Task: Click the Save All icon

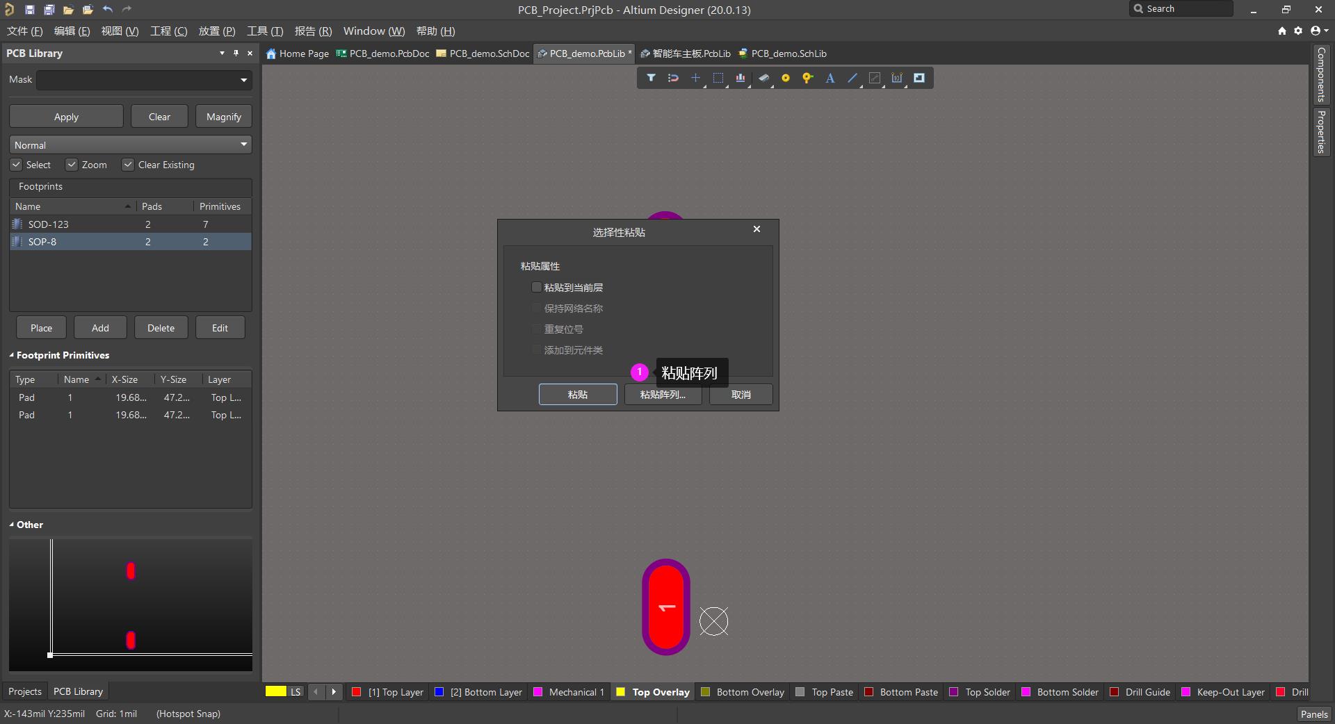Action: (x=49, y=10)
